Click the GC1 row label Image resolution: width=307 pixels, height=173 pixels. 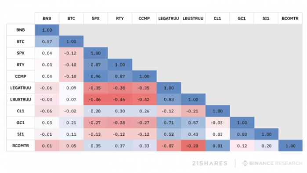21,123
